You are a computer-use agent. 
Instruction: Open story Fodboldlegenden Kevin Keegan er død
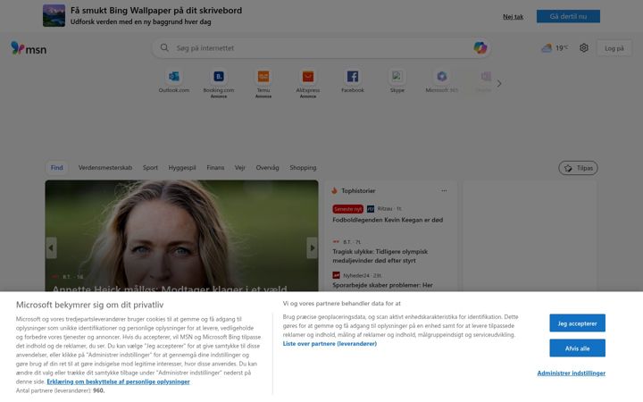pos(388,220)
